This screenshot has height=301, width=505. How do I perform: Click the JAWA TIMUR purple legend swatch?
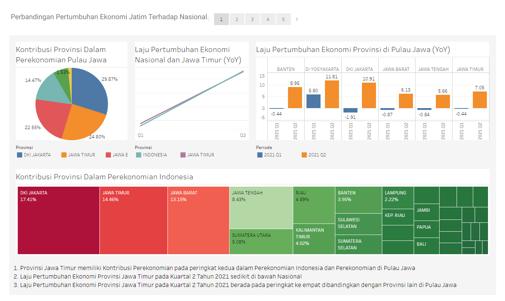(183, 155)
